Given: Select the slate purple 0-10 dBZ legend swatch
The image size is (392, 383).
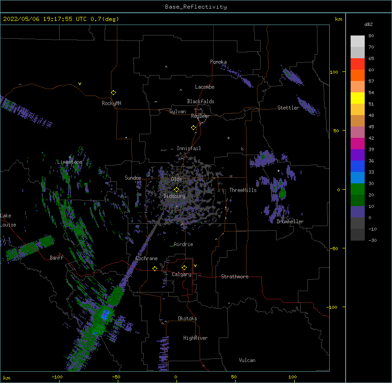Looking at the screenshot, I should click(357, 212).
